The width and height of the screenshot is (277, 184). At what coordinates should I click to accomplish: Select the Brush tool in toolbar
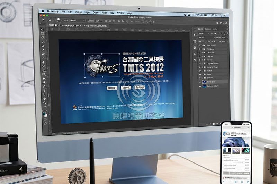click(x=43, y=58)
